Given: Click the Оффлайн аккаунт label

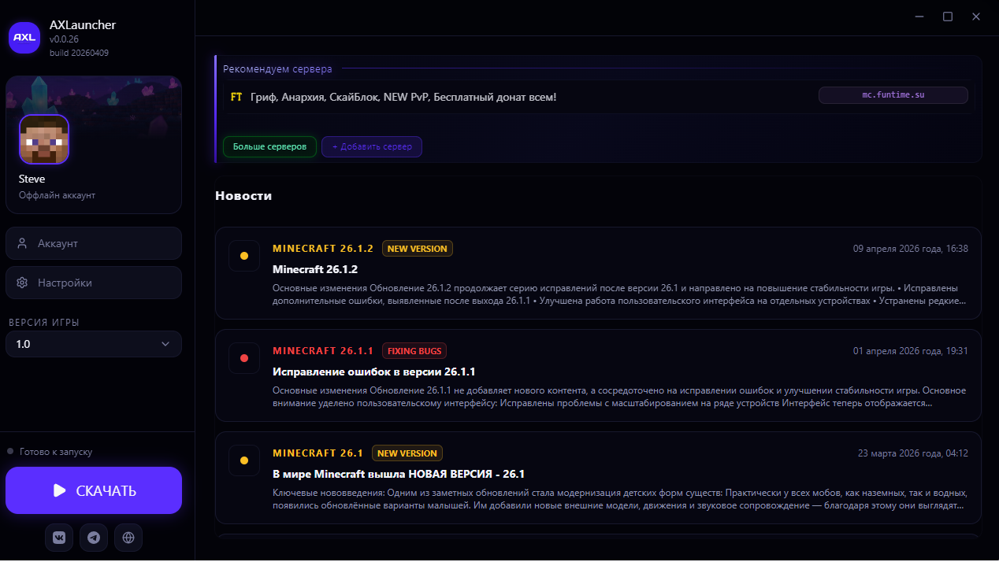Looking at the screenshot, I should coord(57,195).
